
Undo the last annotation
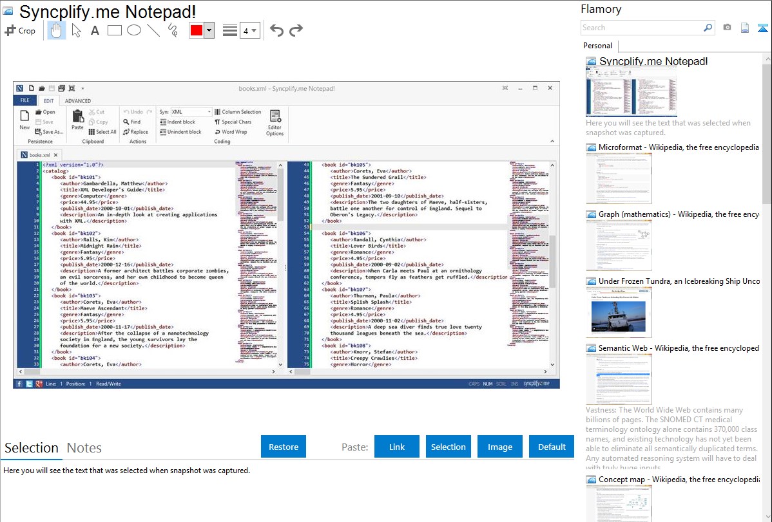[x=276, y=30]
